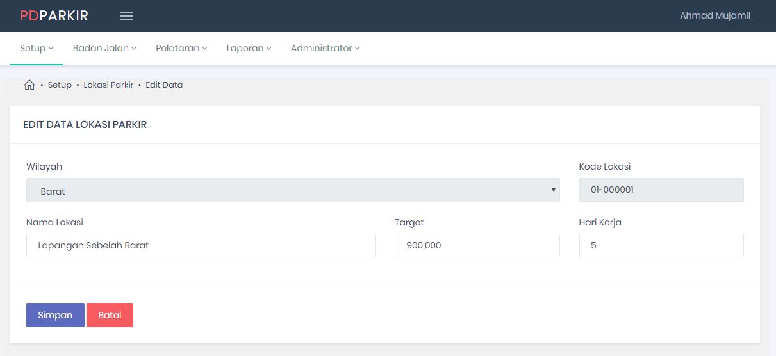Open the Setup menu
Viewport: 776px width, 356px height.
pyautogui.click(x=37, y=49)
